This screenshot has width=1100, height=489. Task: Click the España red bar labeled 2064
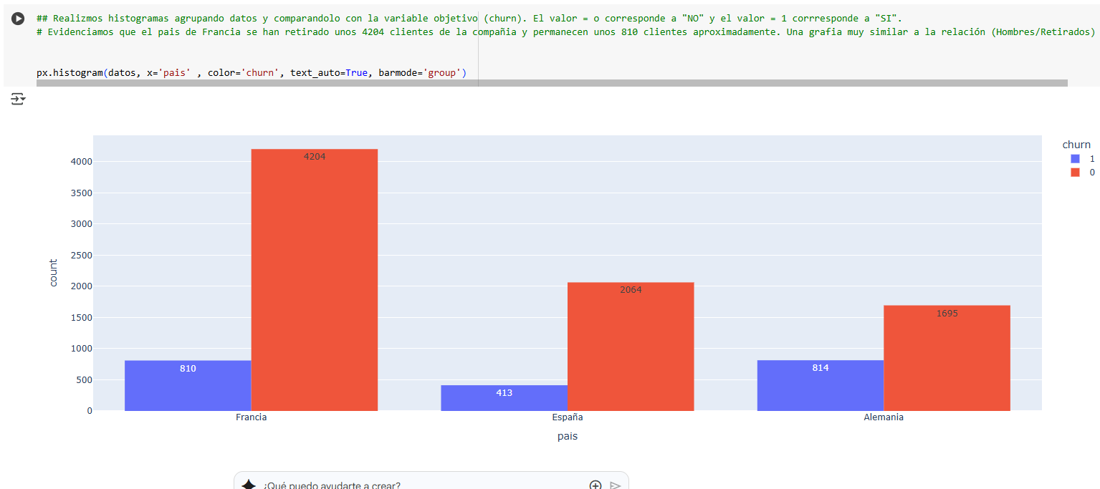(631, 347)
